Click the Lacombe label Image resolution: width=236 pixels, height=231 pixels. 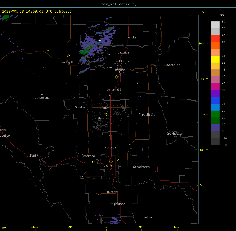tap(123, 52)
